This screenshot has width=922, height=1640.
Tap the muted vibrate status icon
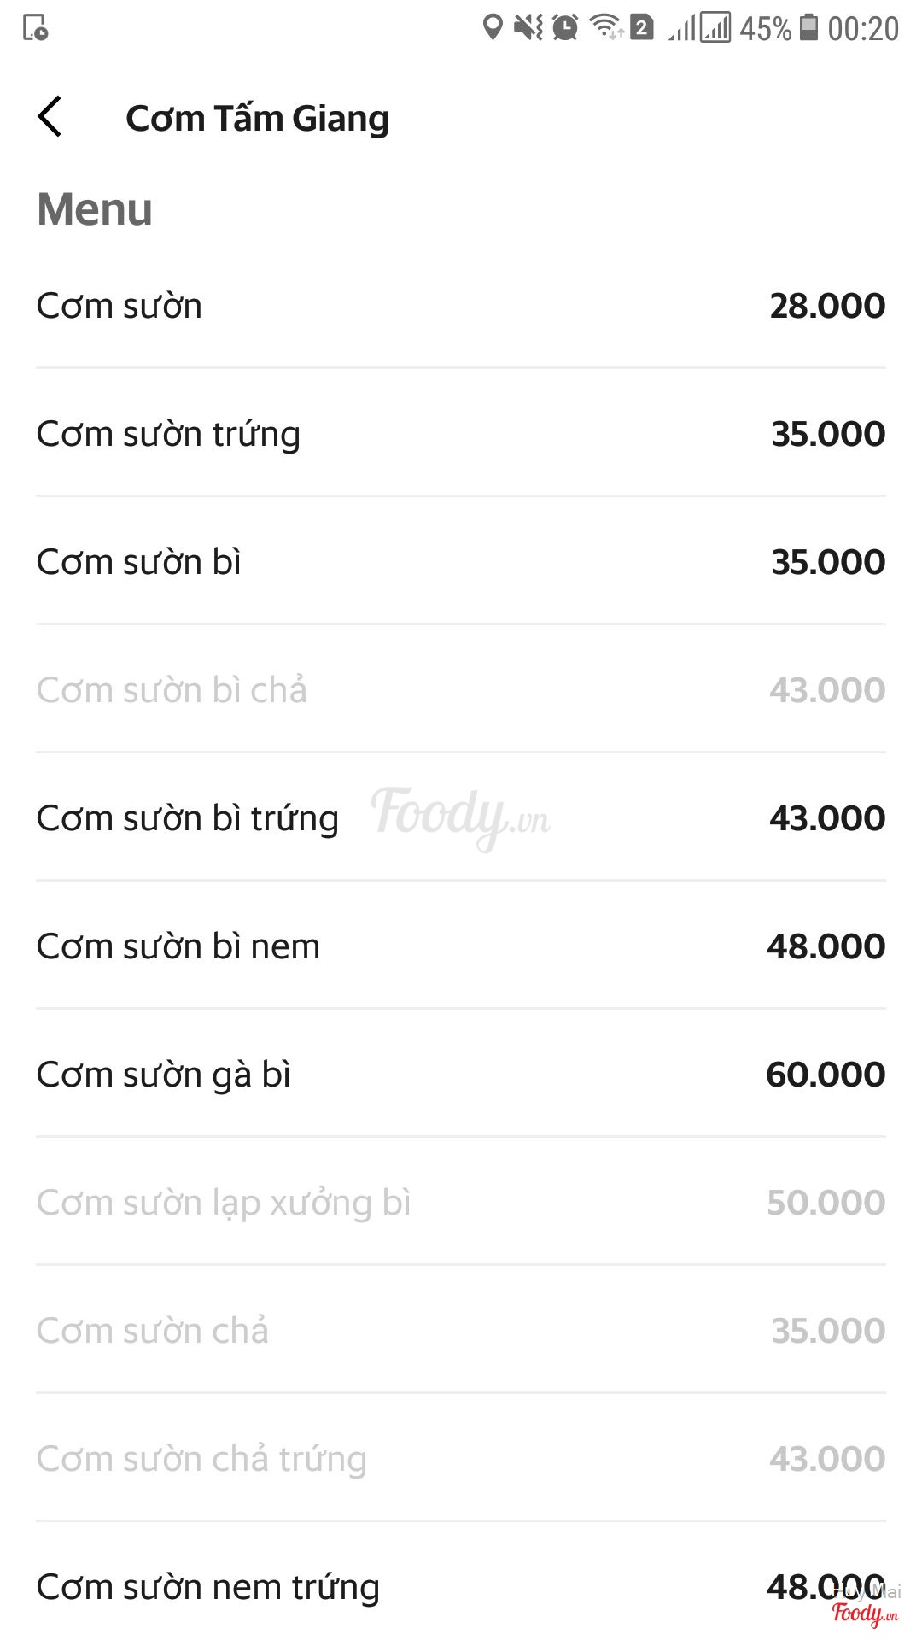(528, 27)
